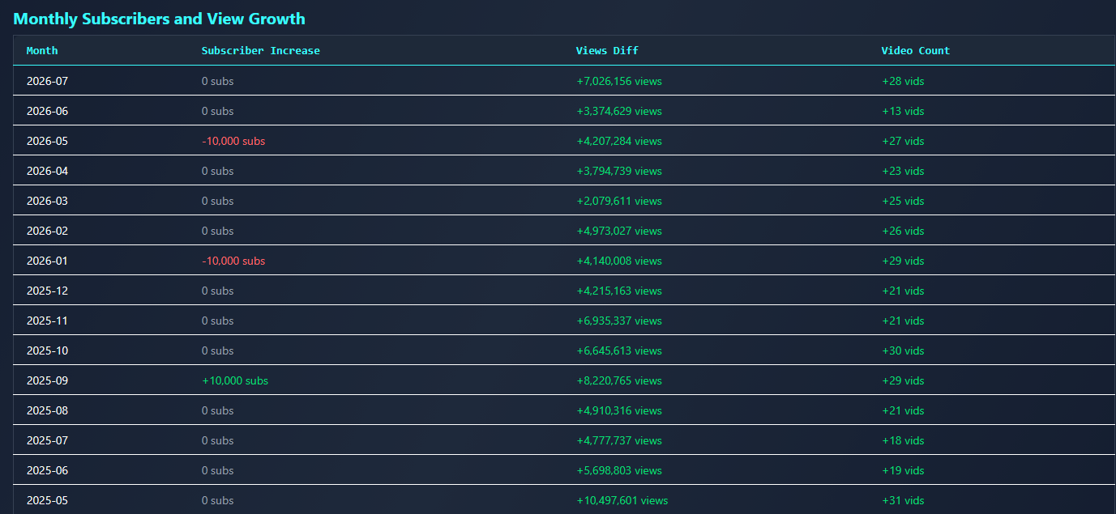Click the Views Diff column header

[x=607, y=50]
